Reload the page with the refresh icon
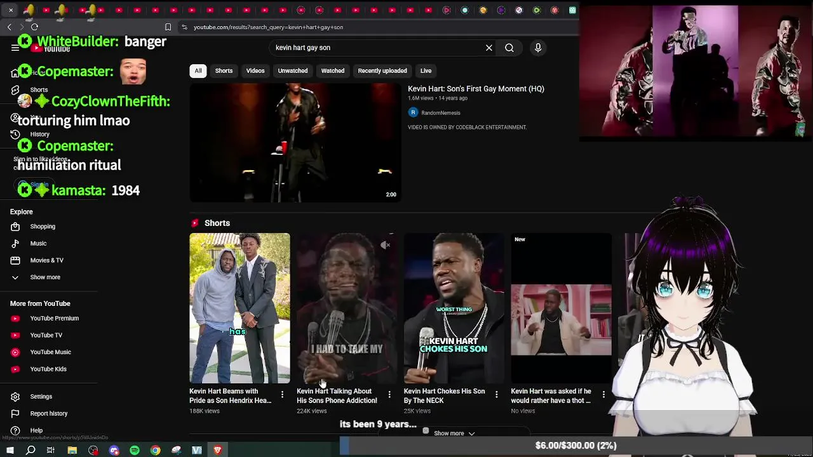813x457 pixels. (34, 27)
